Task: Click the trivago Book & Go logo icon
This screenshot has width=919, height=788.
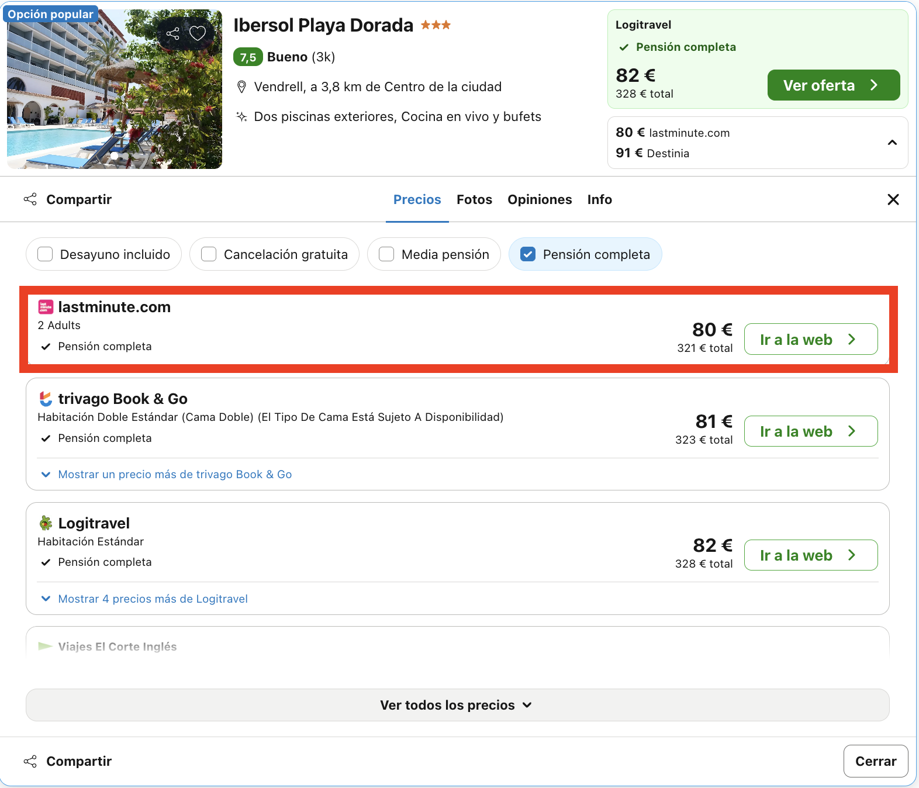Action: coord(46,399)
